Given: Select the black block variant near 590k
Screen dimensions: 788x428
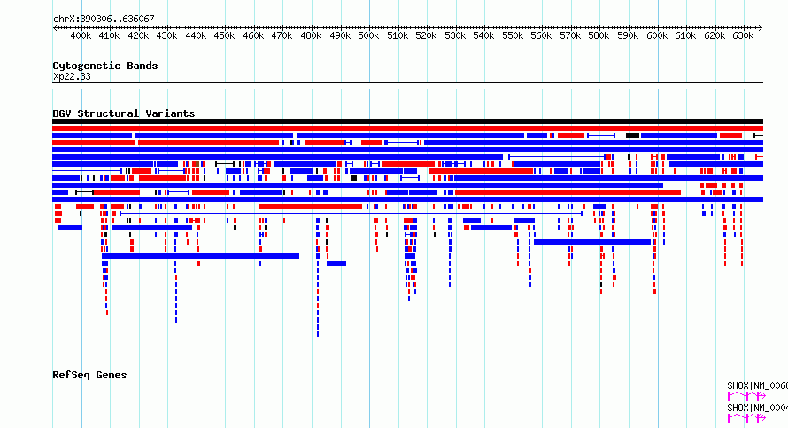Looking at the screenshot, I should tap(633, 136).
